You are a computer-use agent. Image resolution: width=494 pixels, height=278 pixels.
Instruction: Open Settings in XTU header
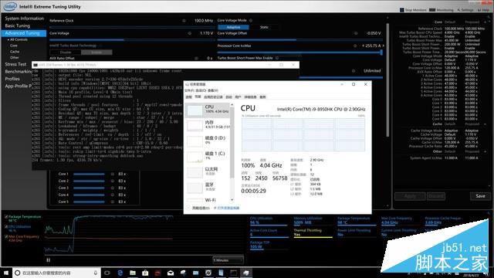click(465, 10)
